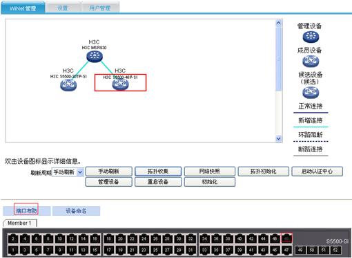The height and width of the screenshot is (258, 352).
Task: Click the 网络快照 button
Action: [210, 172]
